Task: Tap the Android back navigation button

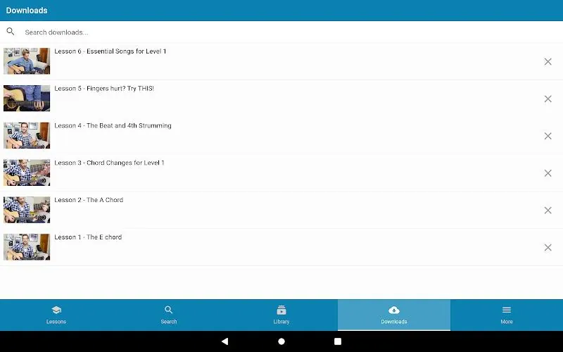Action: 224,341
